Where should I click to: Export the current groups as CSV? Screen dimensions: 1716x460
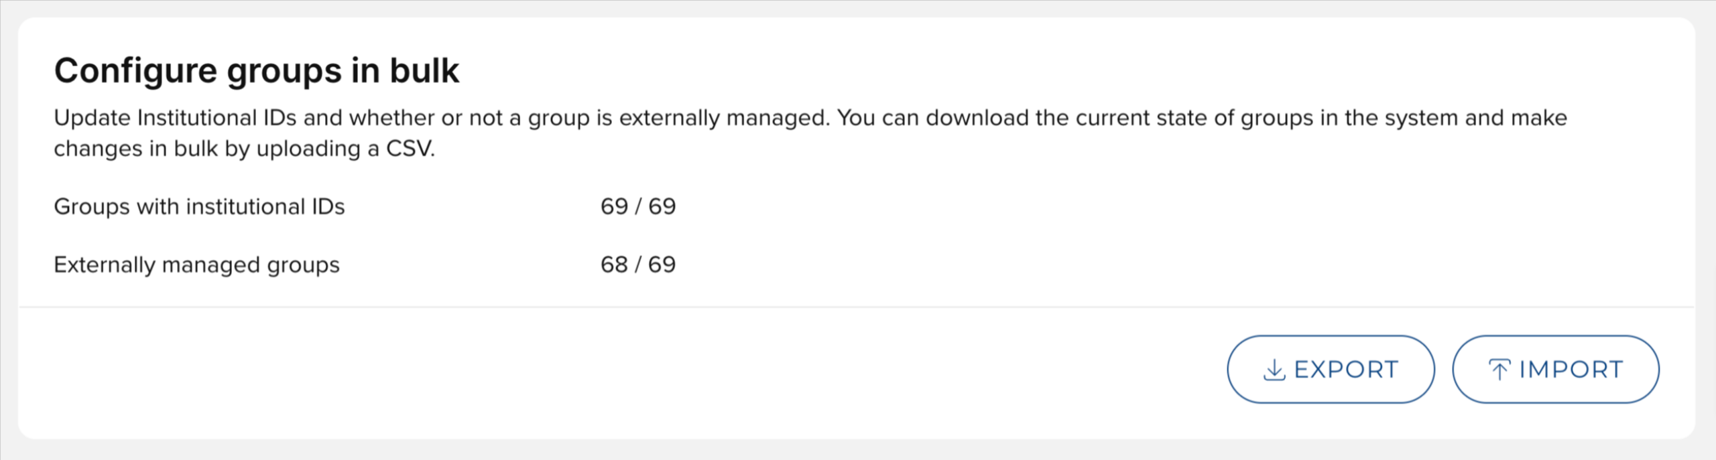click(1331, 370)
